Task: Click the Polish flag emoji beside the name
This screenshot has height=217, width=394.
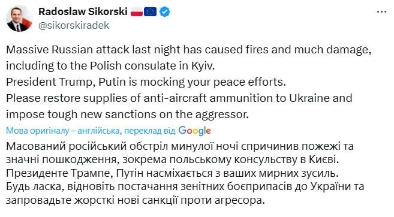Action: [137, 12]
